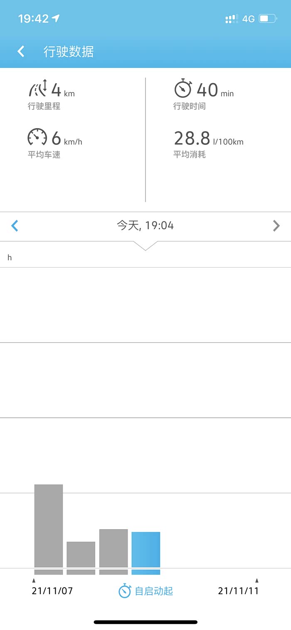This screenshot has width=291, height=630.
Task: Tap the 28.8 l/100km average consumption value
Action: pos(209,138)
